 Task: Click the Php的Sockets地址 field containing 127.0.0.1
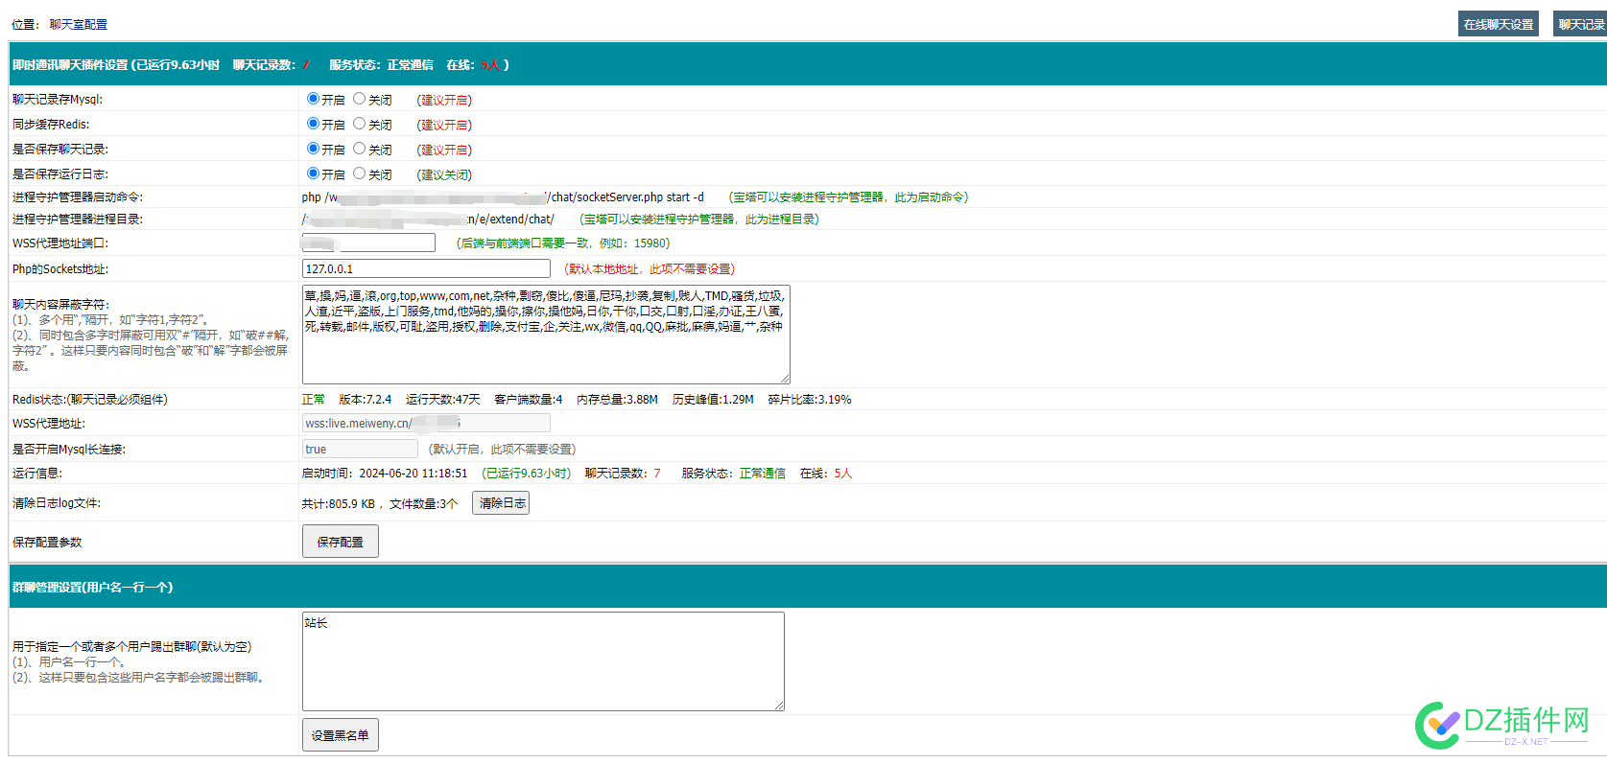point(426,268)
